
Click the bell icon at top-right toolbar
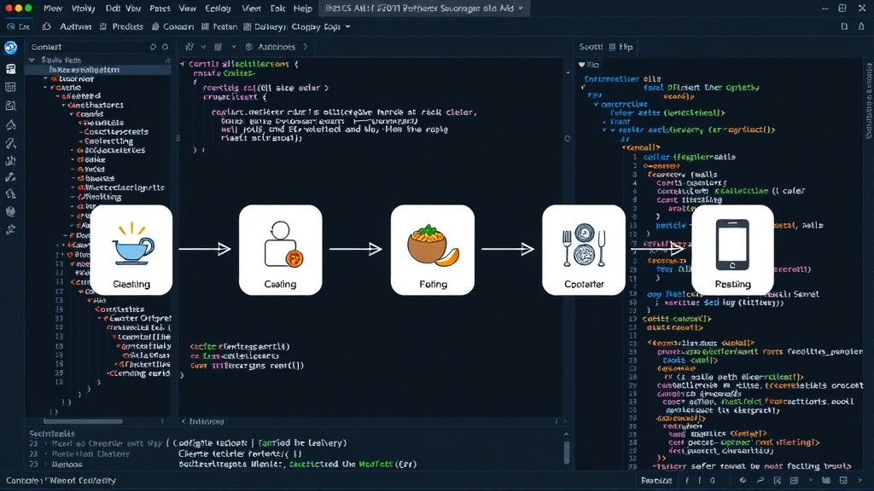[x=861, y=26]
